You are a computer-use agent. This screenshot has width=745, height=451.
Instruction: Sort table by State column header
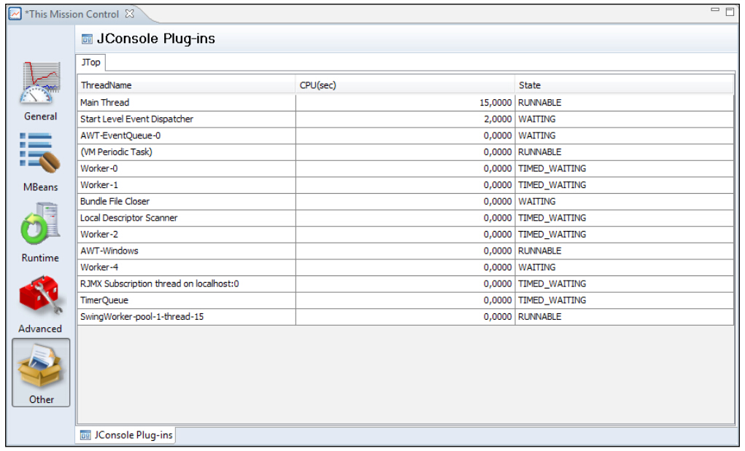pos(624,85)
